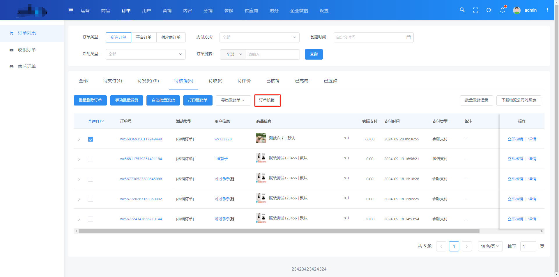Click the refresh page icon
Image resolution: width=559 pixels, height=277 pixels.
coord(489,10)
